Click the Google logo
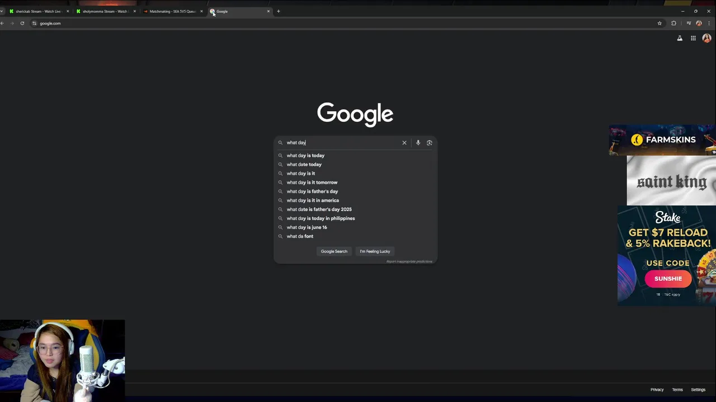The image size is (716, 402). tap(355, 114)
